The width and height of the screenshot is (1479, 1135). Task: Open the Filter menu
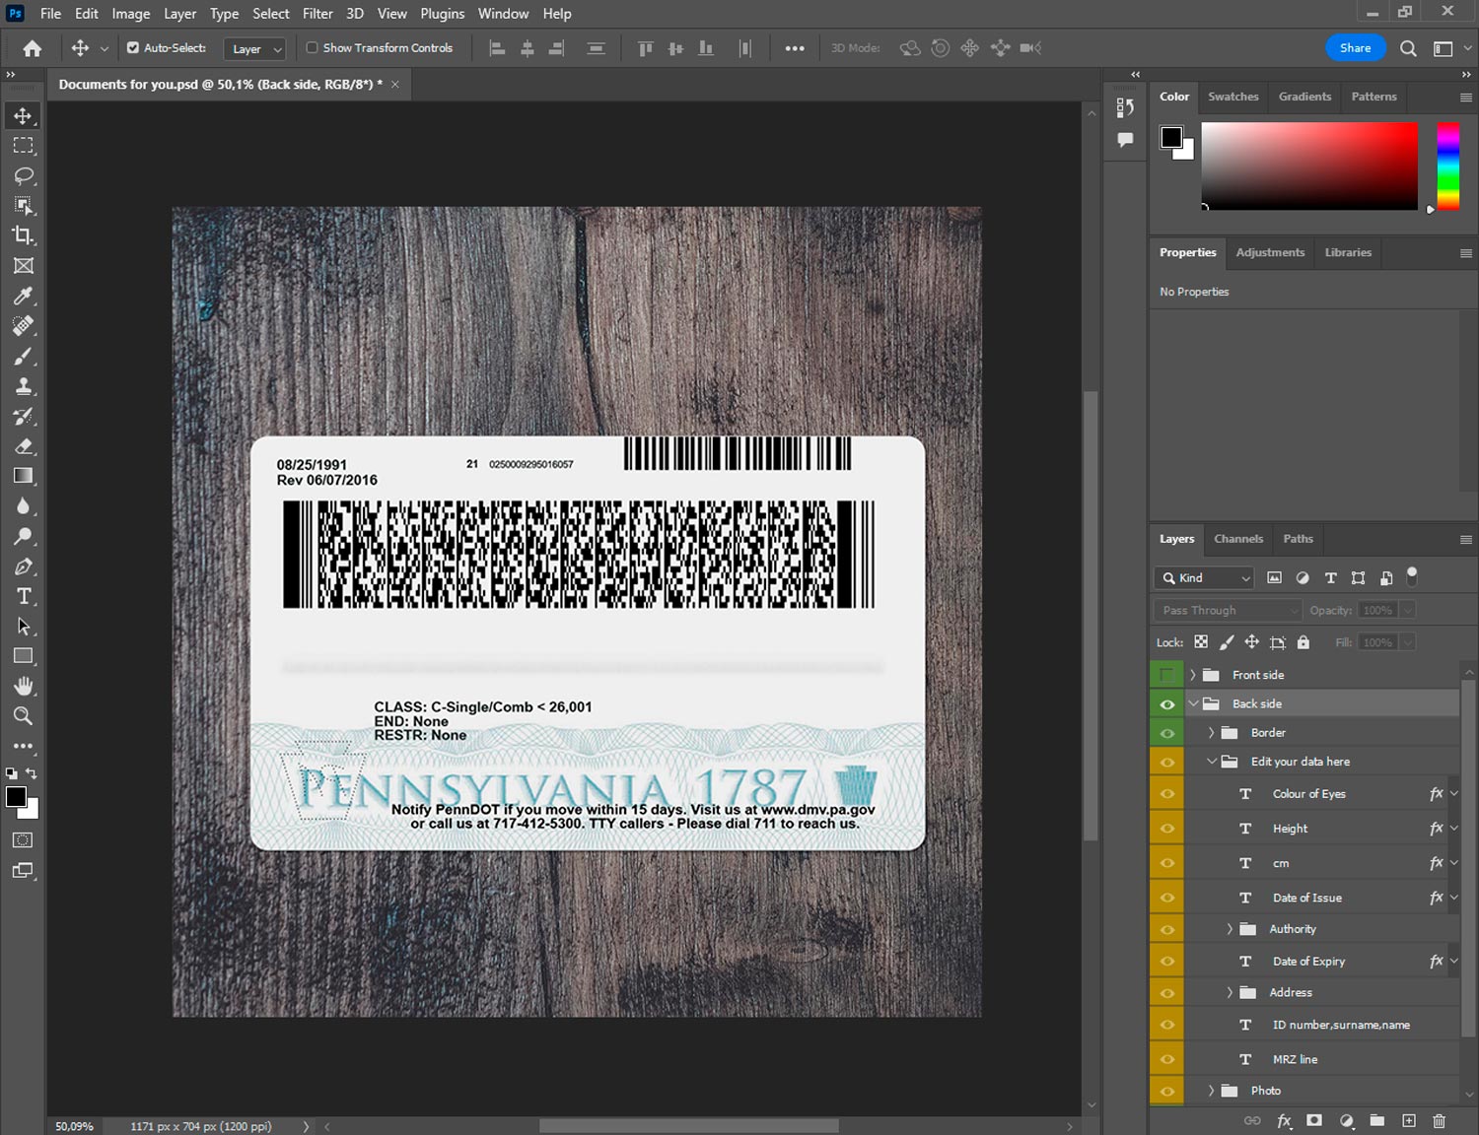tap(317, 14)
